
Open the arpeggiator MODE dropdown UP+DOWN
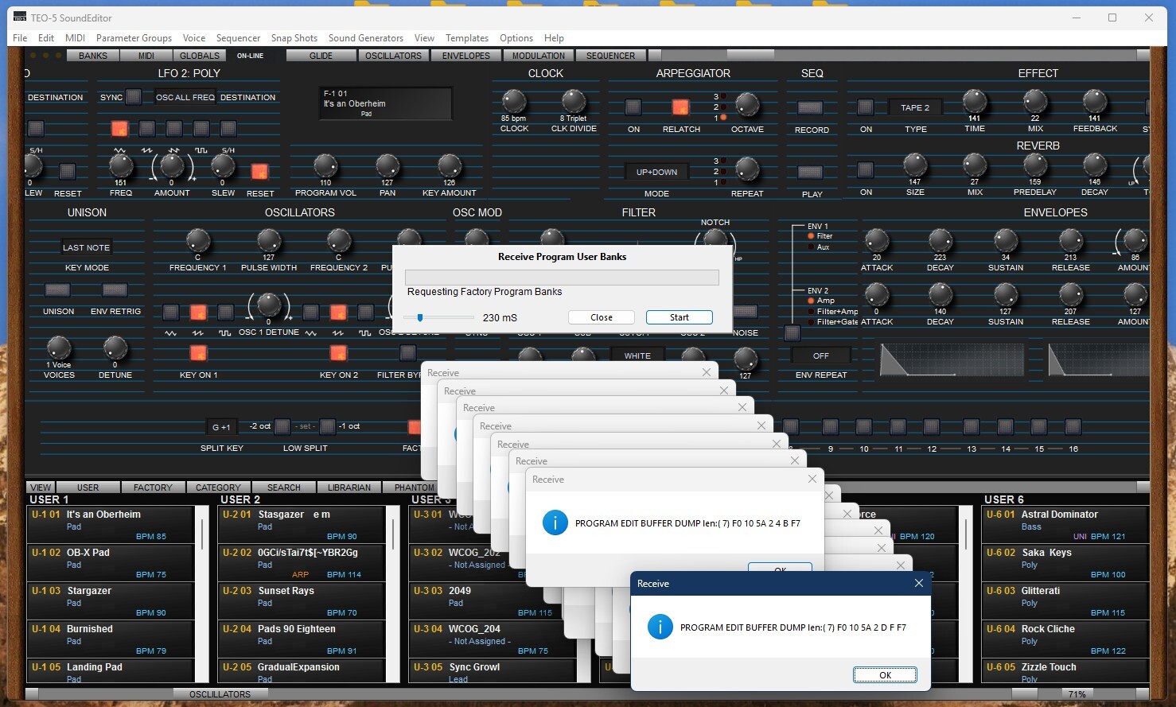click(x=656, y=172)
